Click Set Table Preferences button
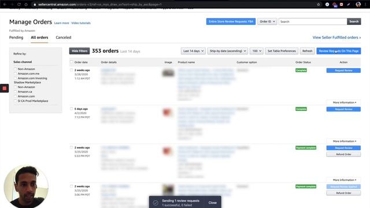 click(282, 51)
